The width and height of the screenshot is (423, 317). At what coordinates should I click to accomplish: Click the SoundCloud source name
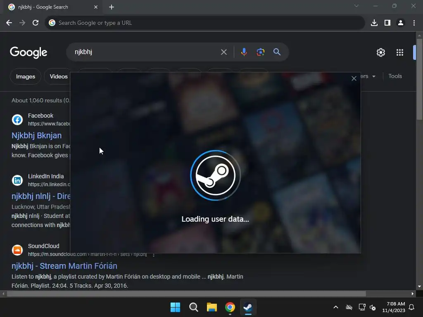(43, 246)
